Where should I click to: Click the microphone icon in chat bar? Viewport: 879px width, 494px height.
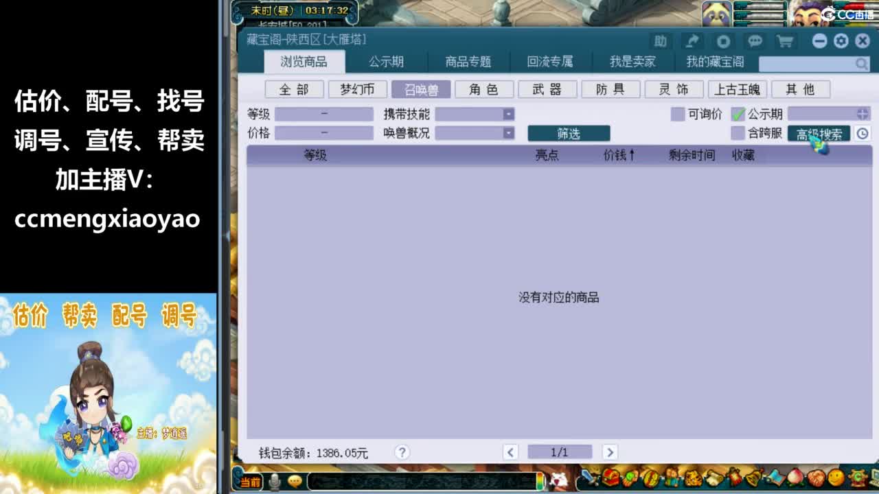click(x=275, y=482)
